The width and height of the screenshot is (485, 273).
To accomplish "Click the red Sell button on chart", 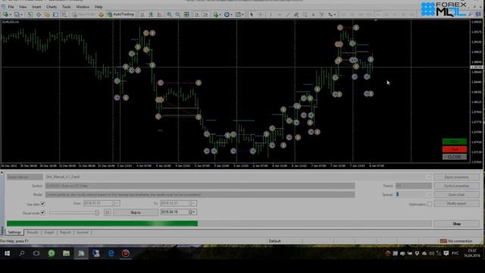I will (x=455, y=149).
